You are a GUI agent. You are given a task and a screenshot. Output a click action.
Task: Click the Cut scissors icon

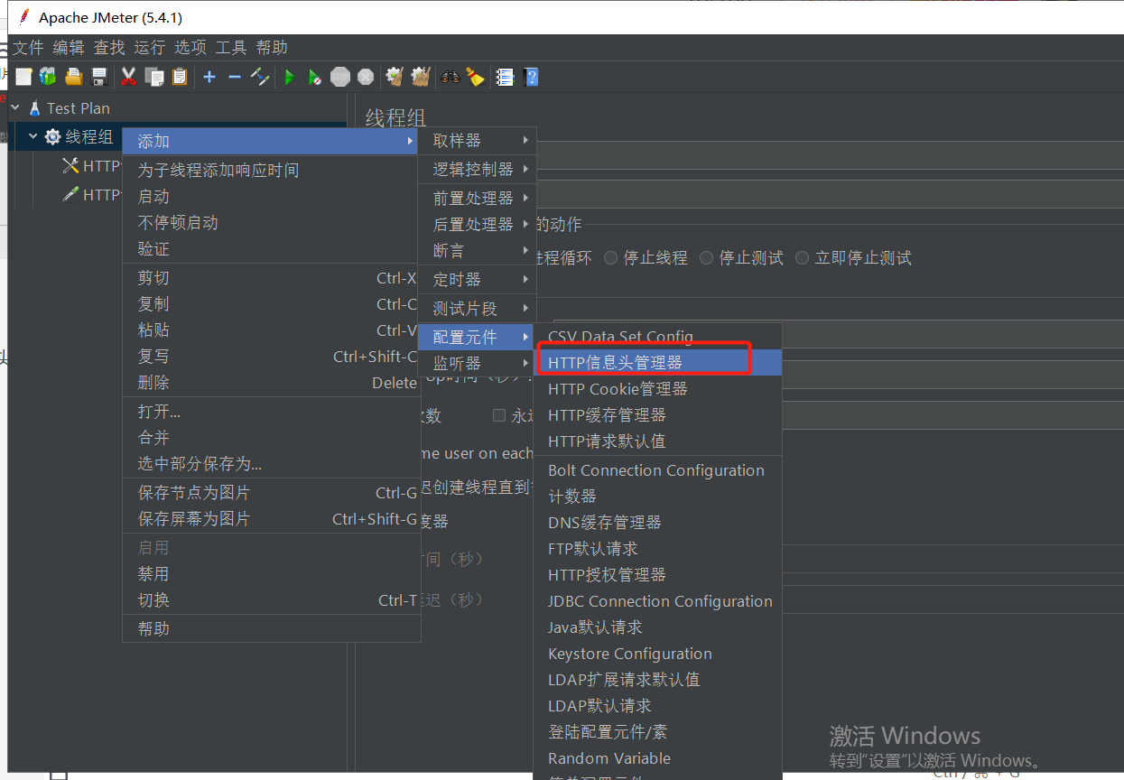[129, 78]
